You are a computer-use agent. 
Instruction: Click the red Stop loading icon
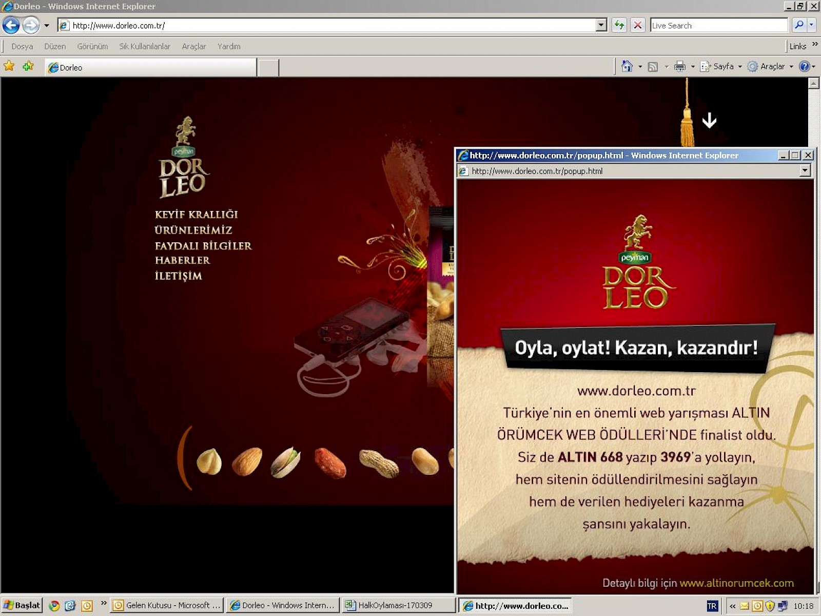point(637,25)
